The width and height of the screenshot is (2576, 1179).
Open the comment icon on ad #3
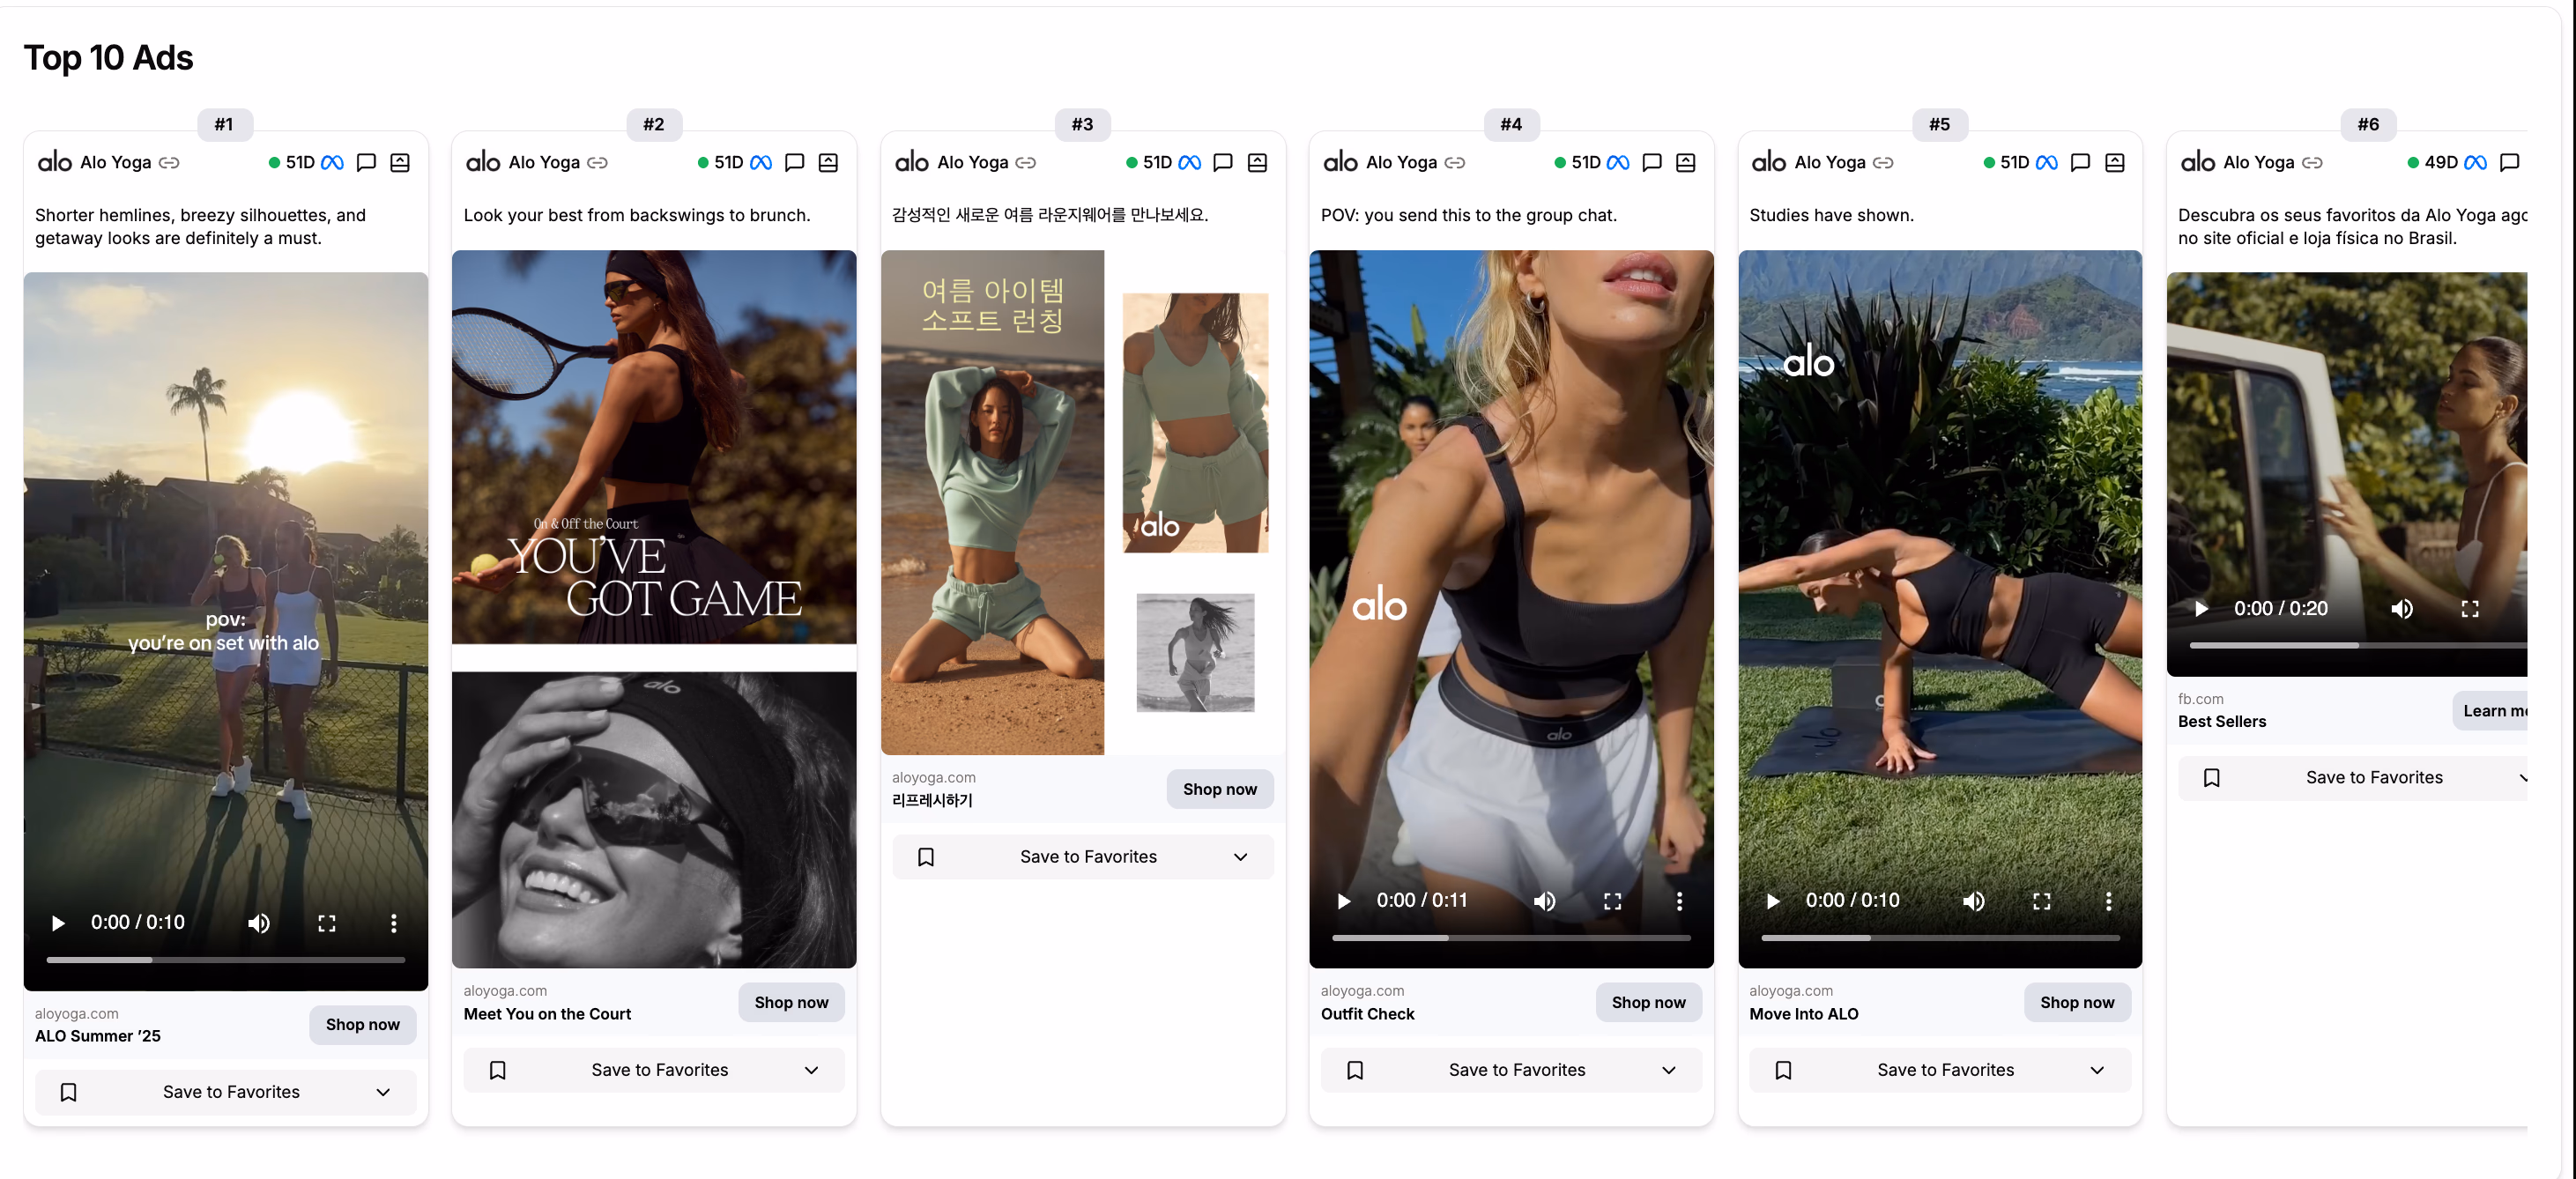(1223, 162)
